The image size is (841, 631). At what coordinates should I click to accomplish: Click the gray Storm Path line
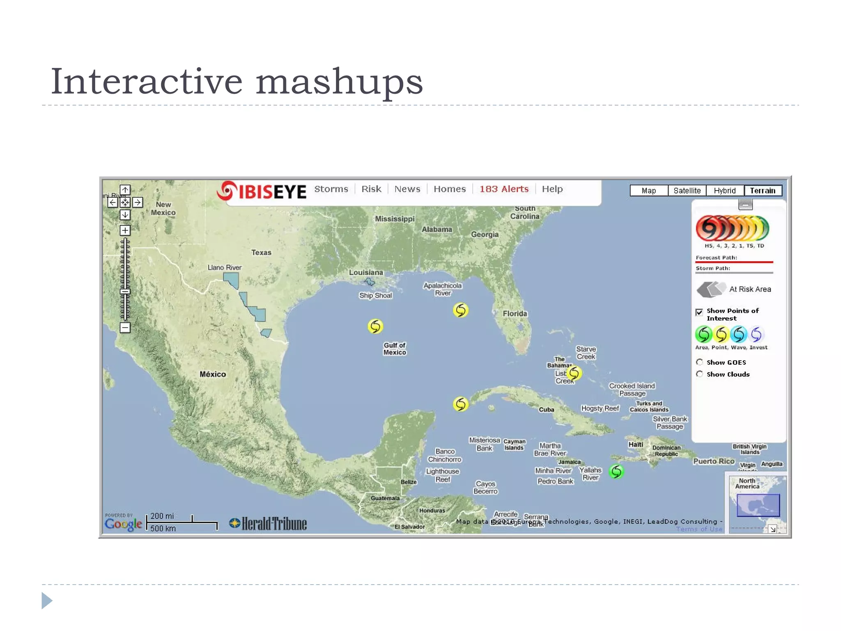tap(734, 273)
